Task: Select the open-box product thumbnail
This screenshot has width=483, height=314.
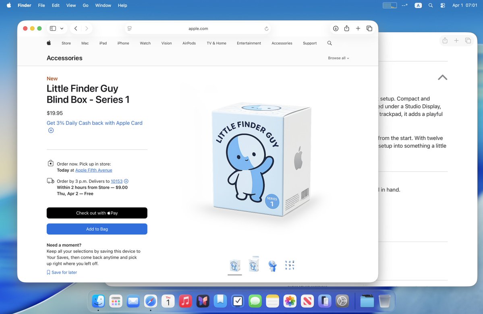Action: pos(254,264)
